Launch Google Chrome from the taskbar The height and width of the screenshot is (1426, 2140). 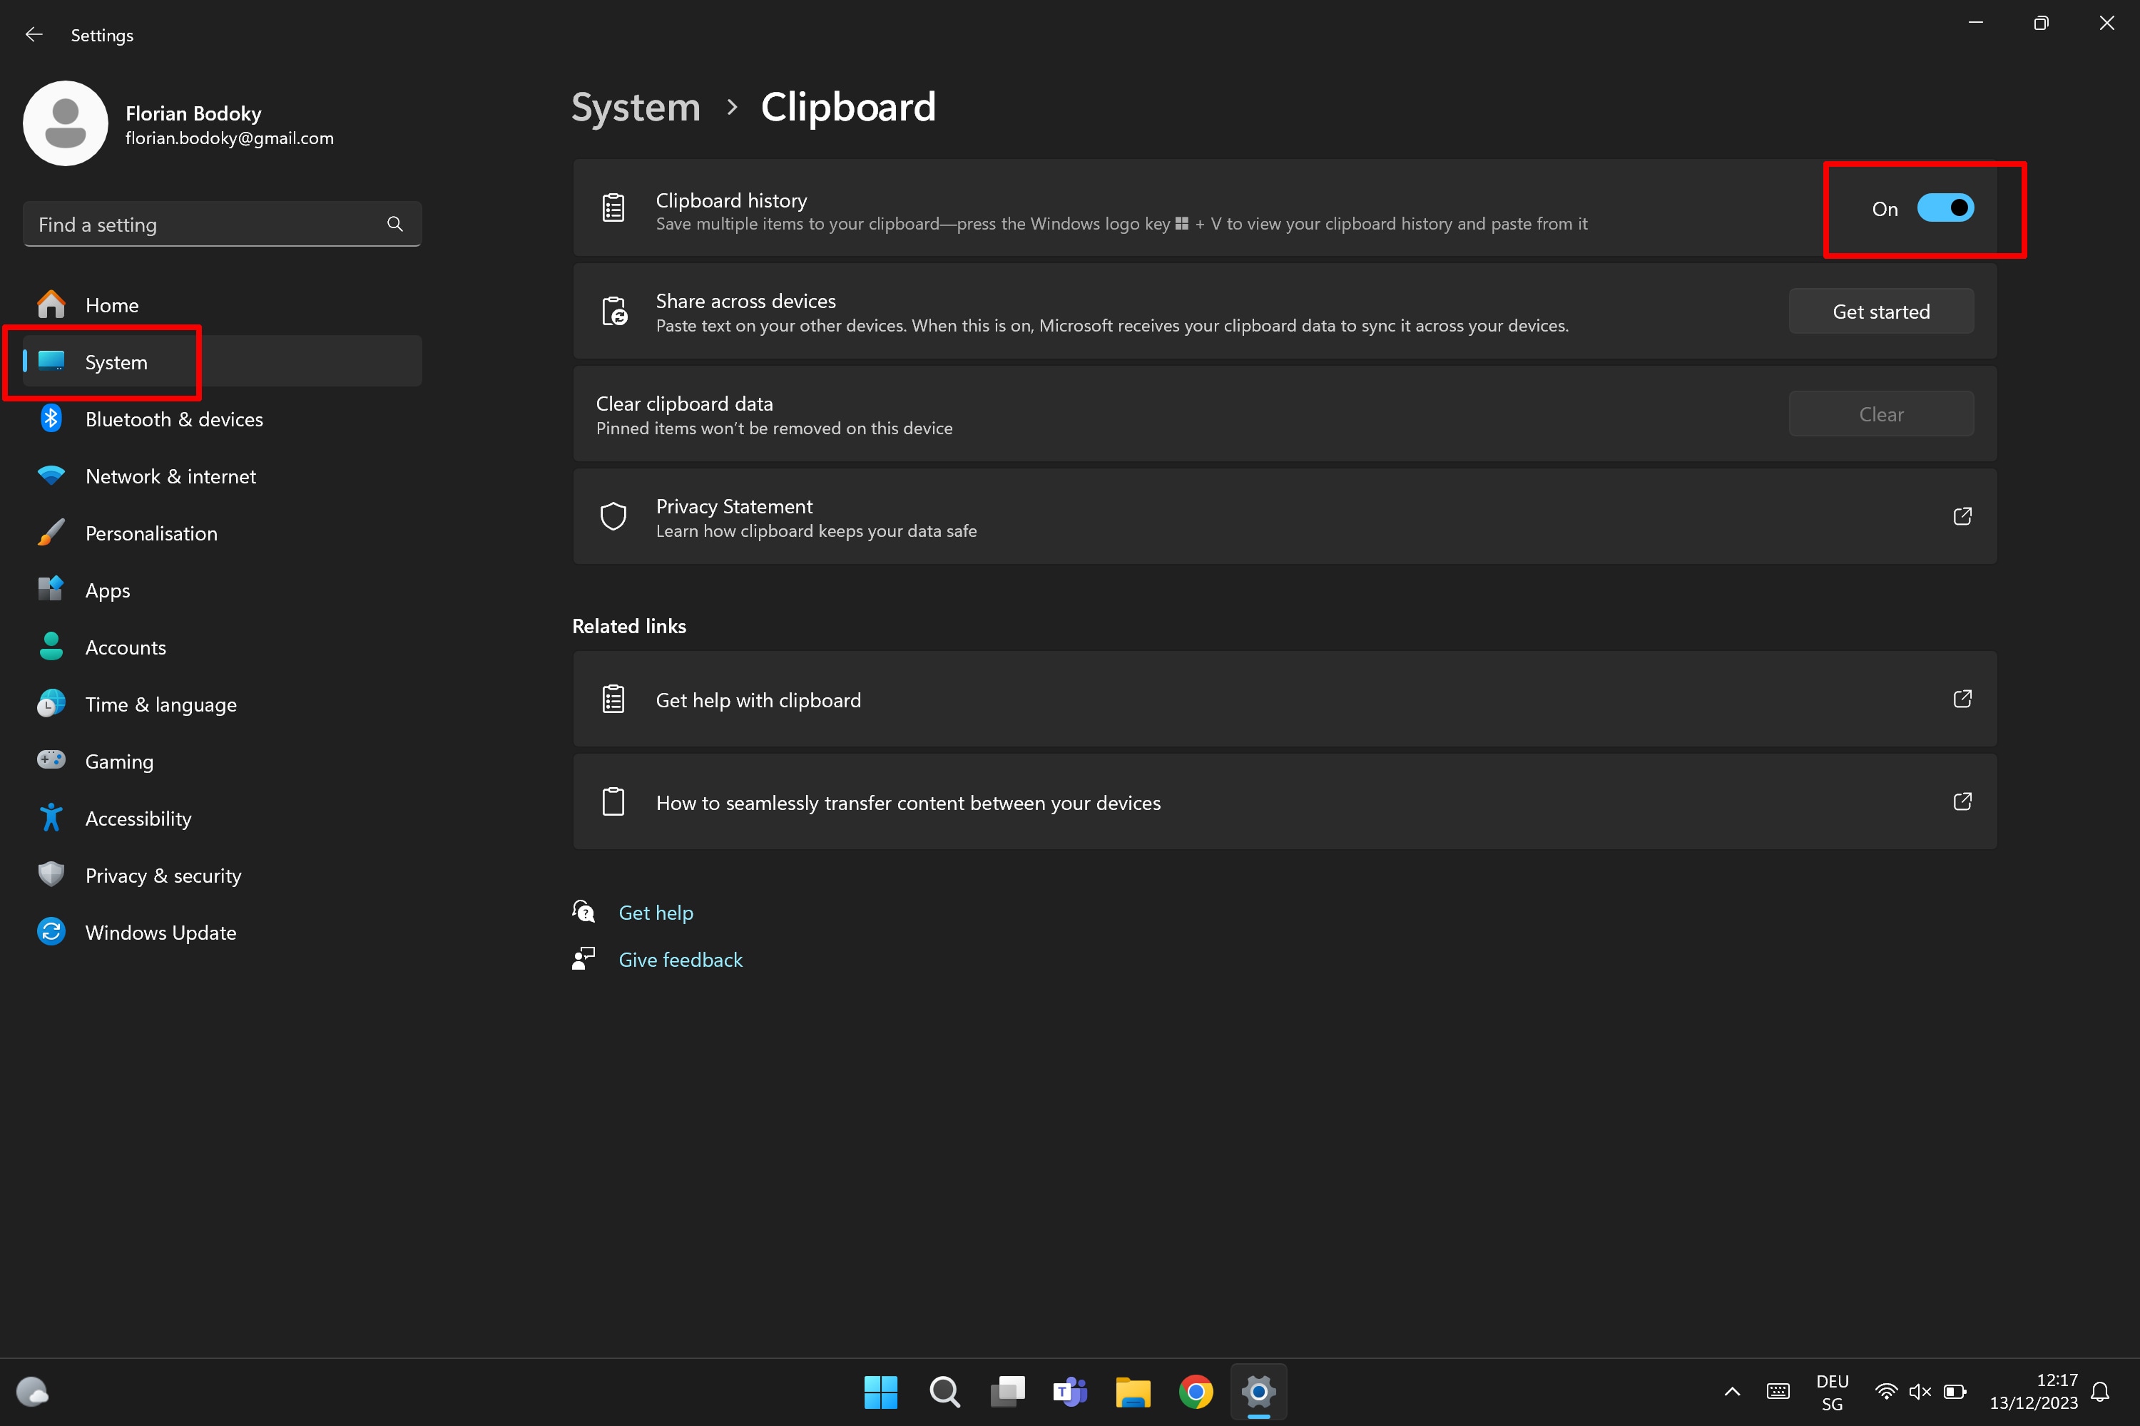click(1196, 1392)
